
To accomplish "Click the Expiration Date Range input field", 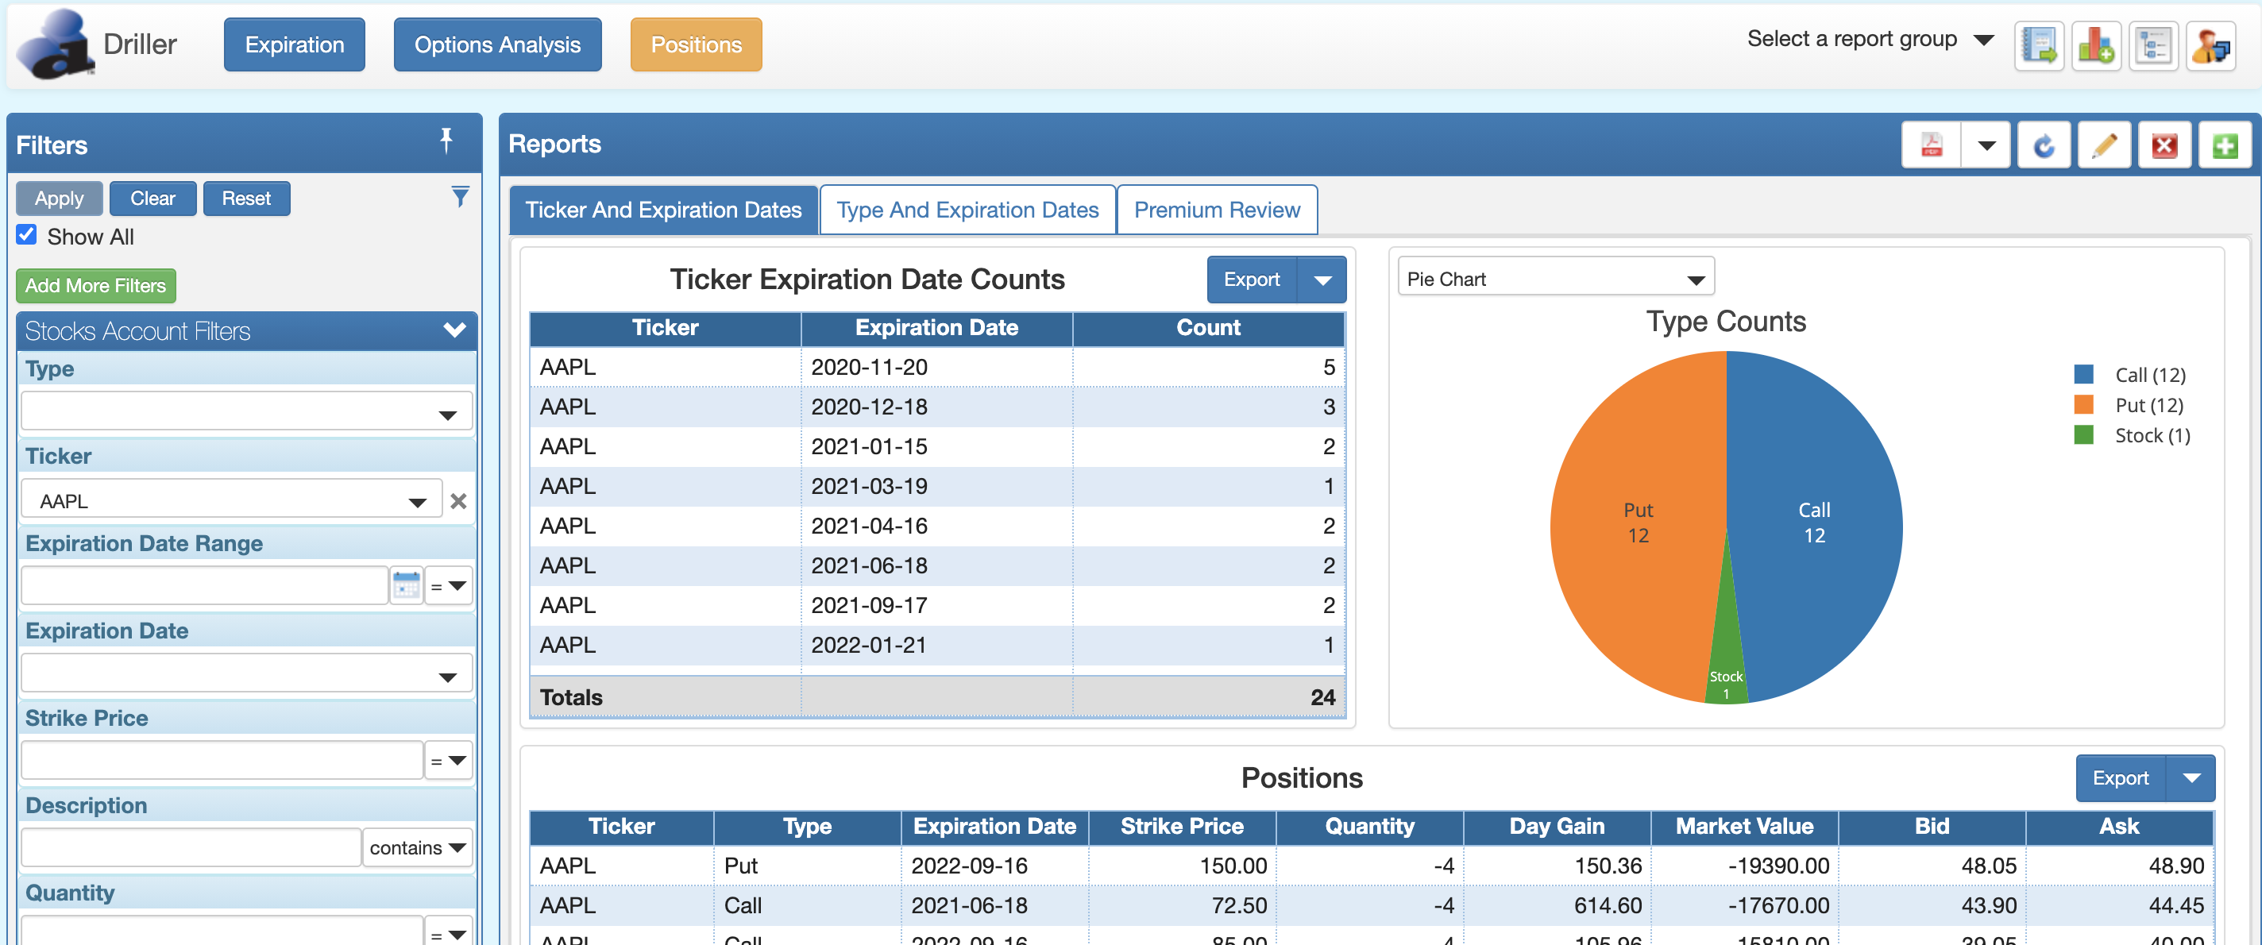I will tap(205, 586).
